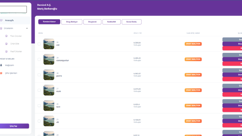Open the thumbnail image of product quo

(x=49, y=106)
